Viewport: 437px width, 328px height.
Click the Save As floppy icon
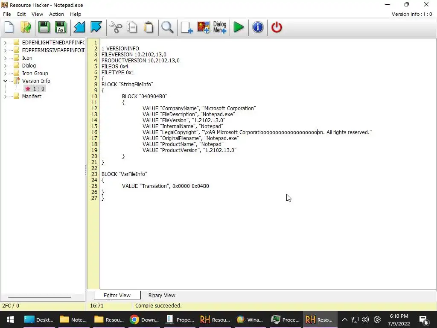[61, 27]
